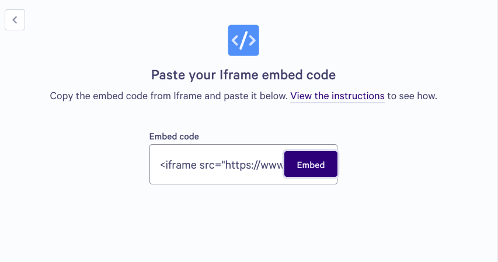Click the Embed button
The image size is (498, 262).
[x=311, y=164]
